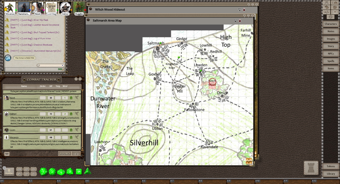Click the chat text entry field
340x184 pixels.
[30, 69]
